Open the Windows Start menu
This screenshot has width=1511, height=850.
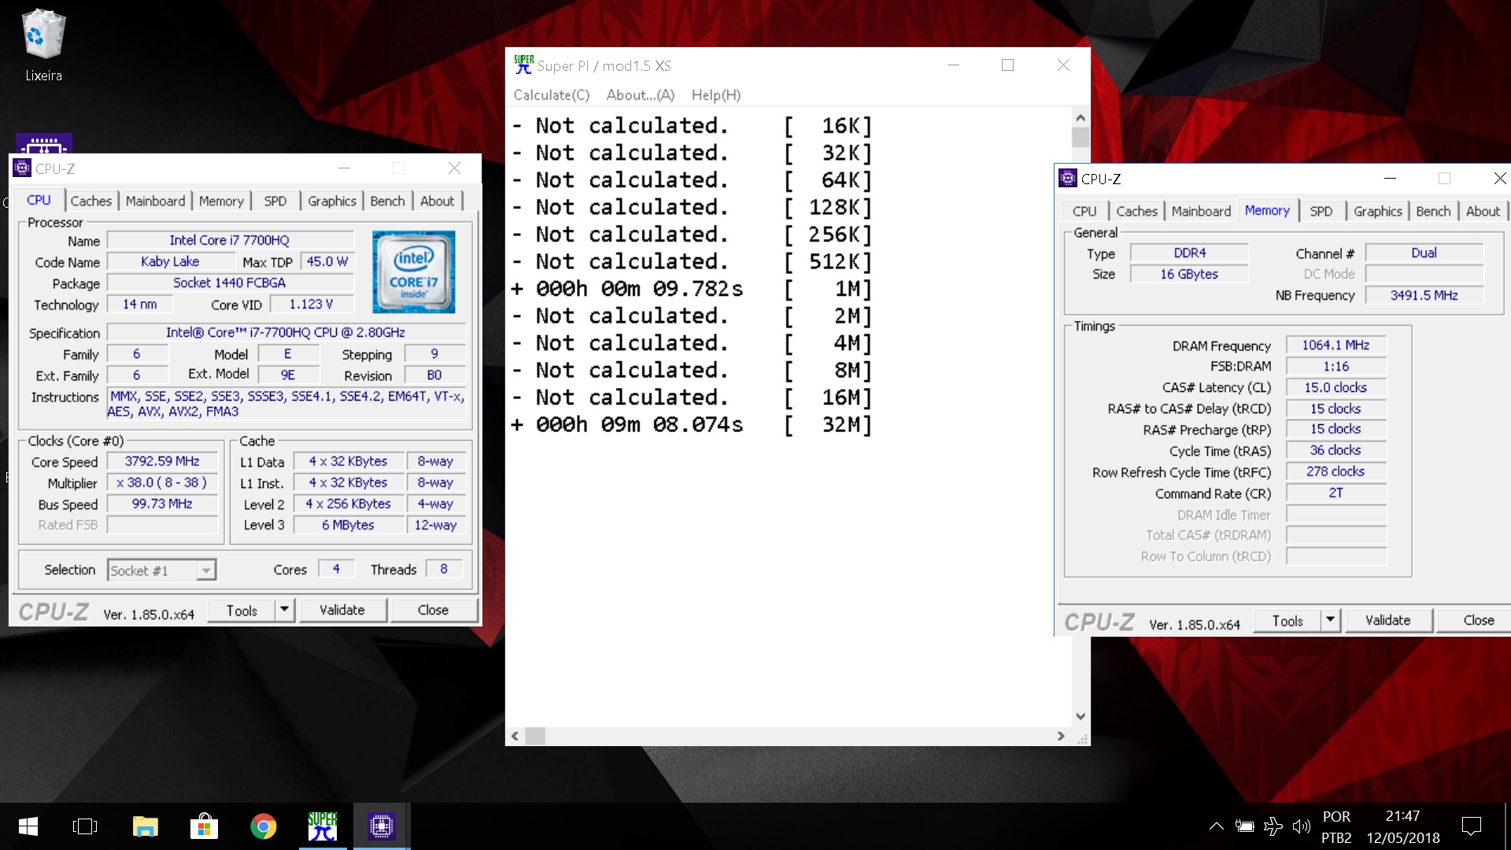[x=28, y=826]
